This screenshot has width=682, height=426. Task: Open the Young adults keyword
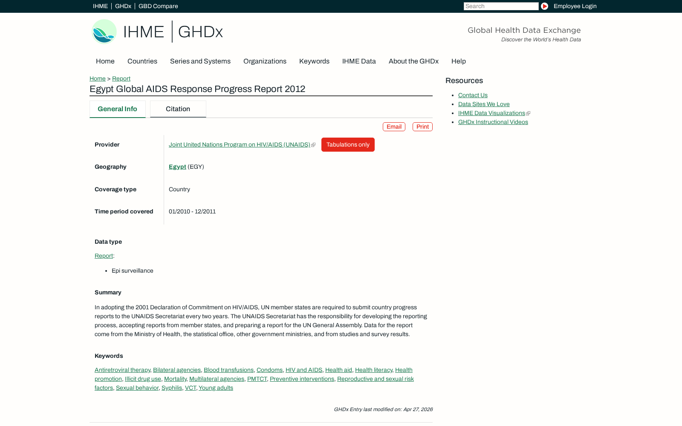216,388
